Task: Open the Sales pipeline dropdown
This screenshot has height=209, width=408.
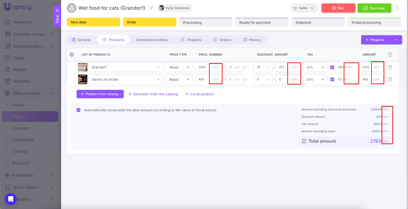Action: (x=304, y=8)
